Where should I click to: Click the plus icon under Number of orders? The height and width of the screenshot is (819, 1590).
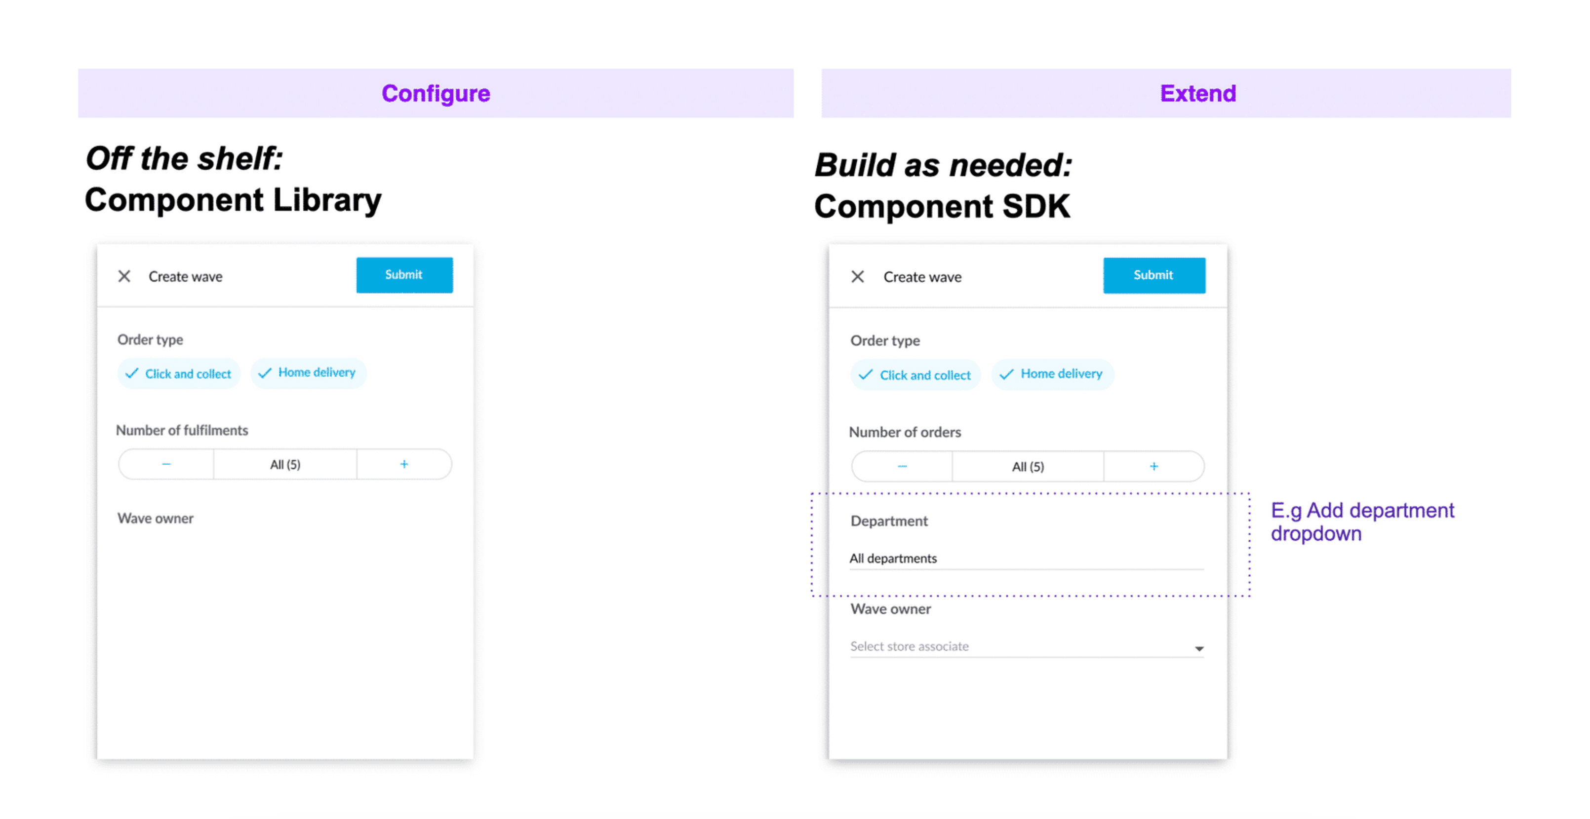click(x=1153, y=466)
